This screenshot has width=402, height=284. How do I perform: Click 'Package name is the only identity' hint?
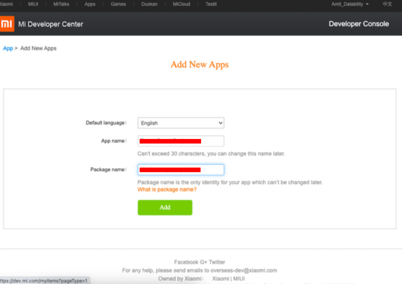pyautogui.click(x=230, y=182)
